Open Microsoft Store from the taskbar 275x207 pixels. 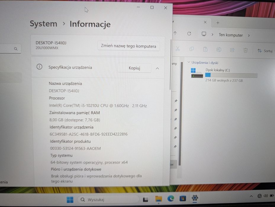(x=183, y=198)
